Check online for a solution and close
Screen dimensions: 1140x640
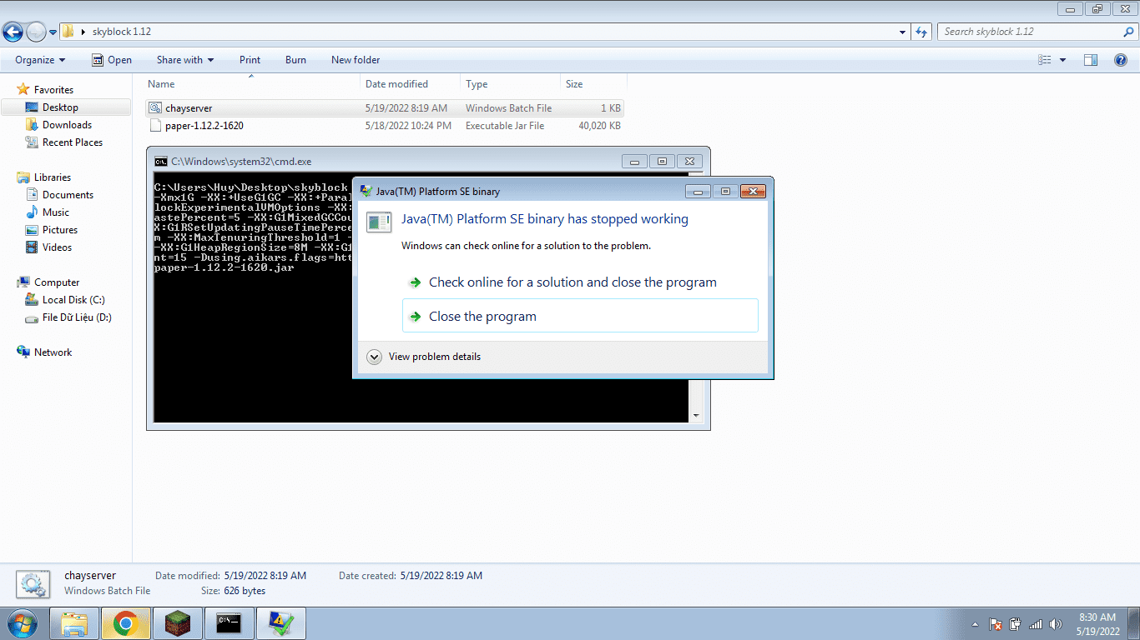click(580, 282)
